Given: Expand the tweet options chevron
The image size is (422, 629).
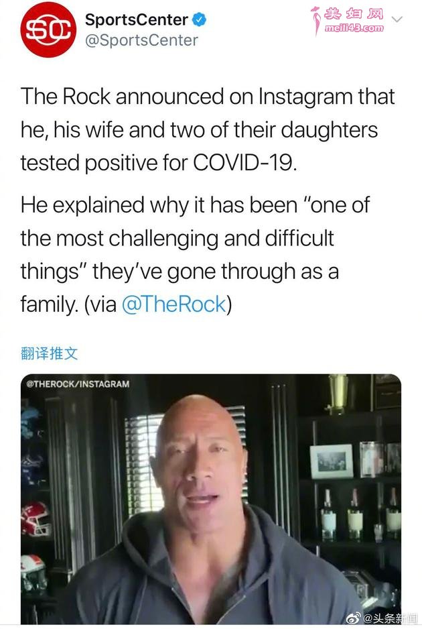Looking at the screenshot, I should point(397,19).
